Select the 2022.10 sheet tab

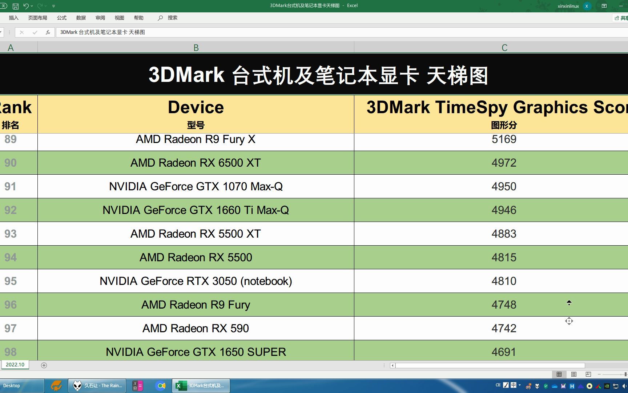pos(15,365)
